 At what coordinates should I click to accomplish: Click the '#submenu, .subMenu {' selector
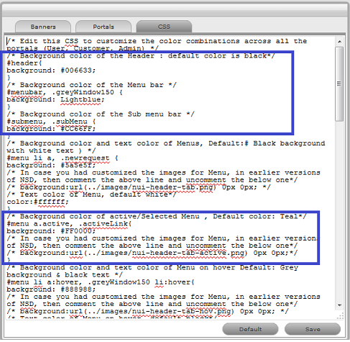tap(51, 122)
